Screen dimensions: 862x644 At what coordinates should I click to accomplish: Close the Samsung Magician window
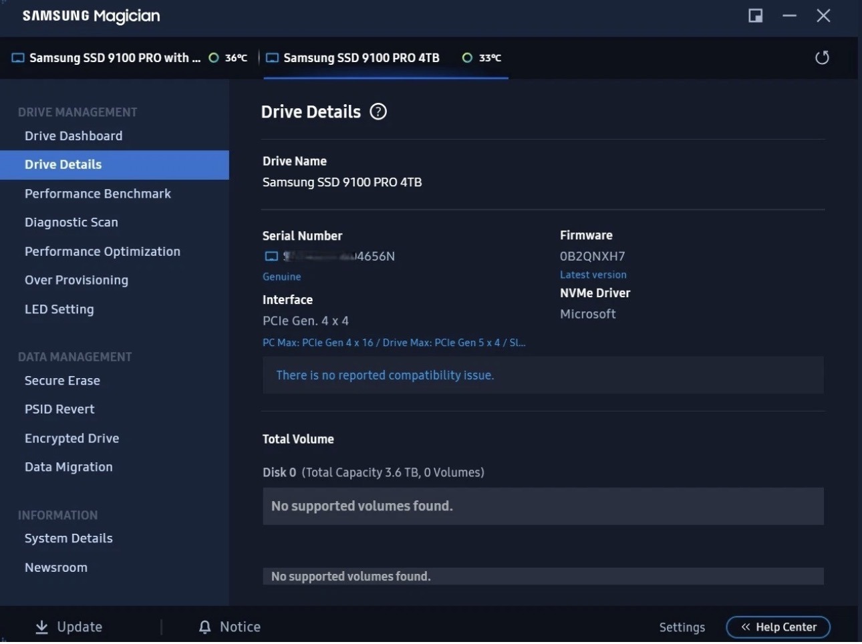(823, 15)
